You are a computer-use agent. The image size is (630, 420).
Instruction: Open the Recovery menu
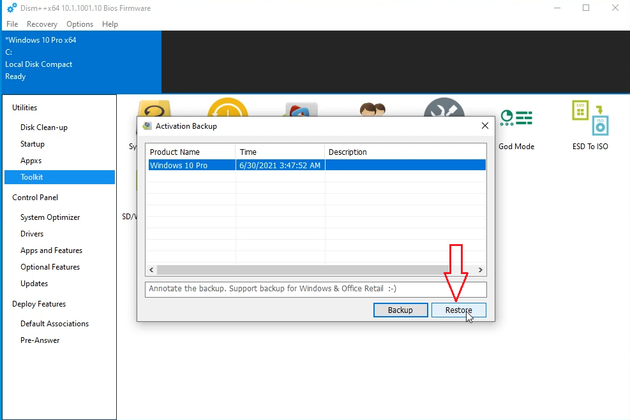42,24
